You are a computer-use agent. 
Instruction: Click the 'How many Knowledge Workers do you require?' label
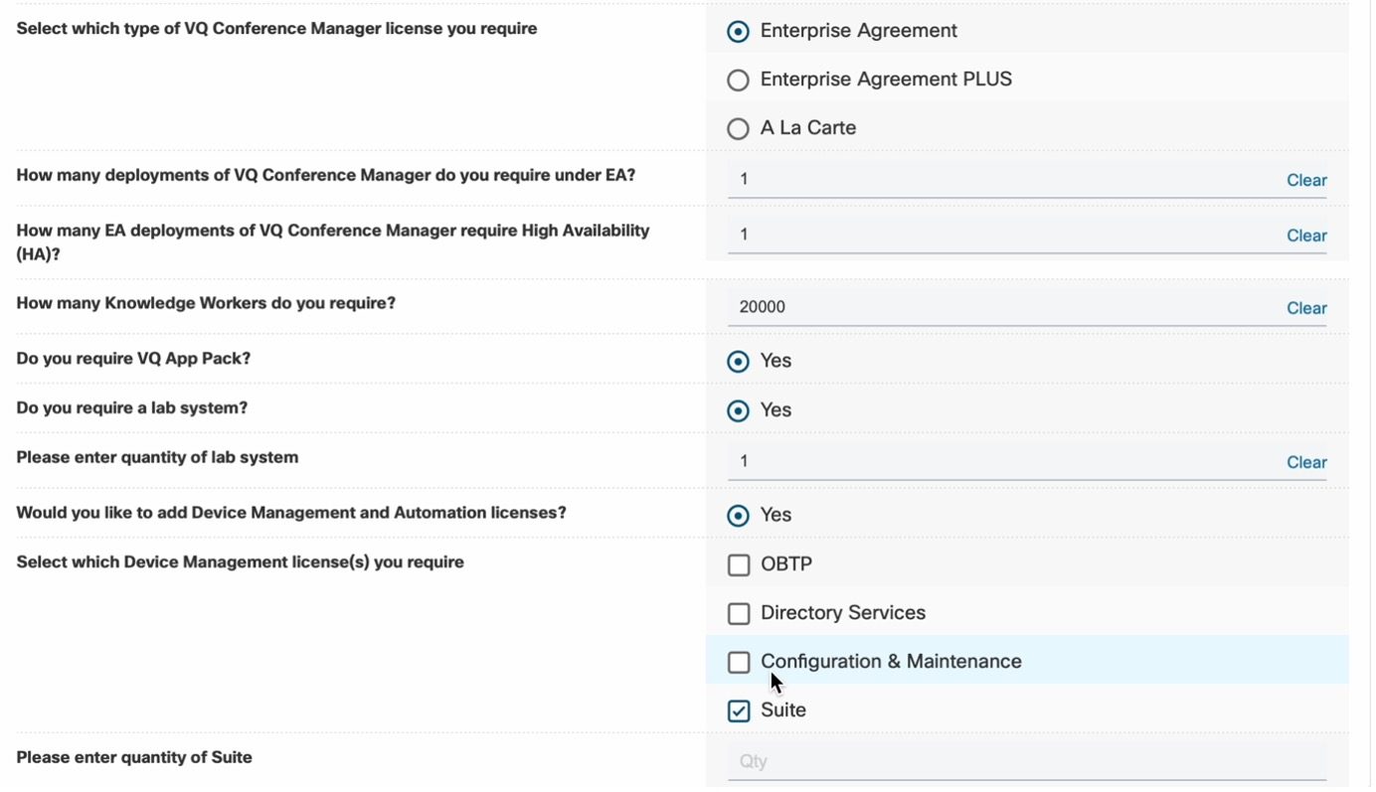(x=207, y=304)
